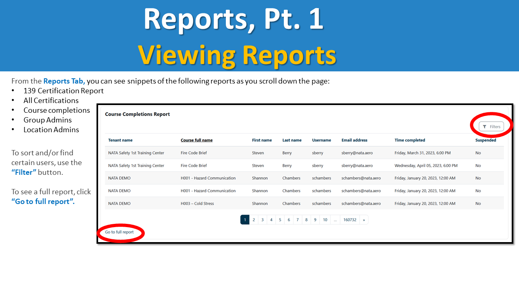Click the » next page control

point(364,219)
